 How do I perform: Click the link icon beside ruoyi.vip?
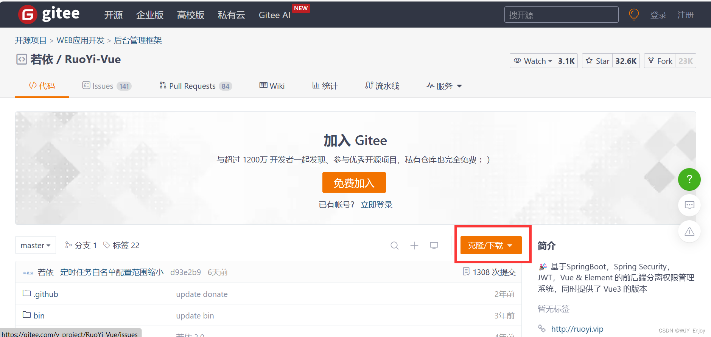tap(542, 328)
